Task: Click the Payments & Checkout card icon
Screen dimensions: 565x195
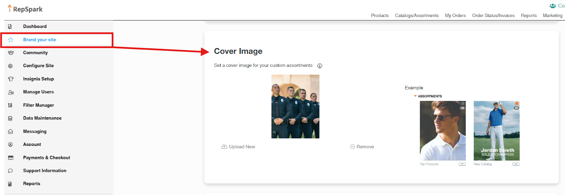Action: (11, 158)
